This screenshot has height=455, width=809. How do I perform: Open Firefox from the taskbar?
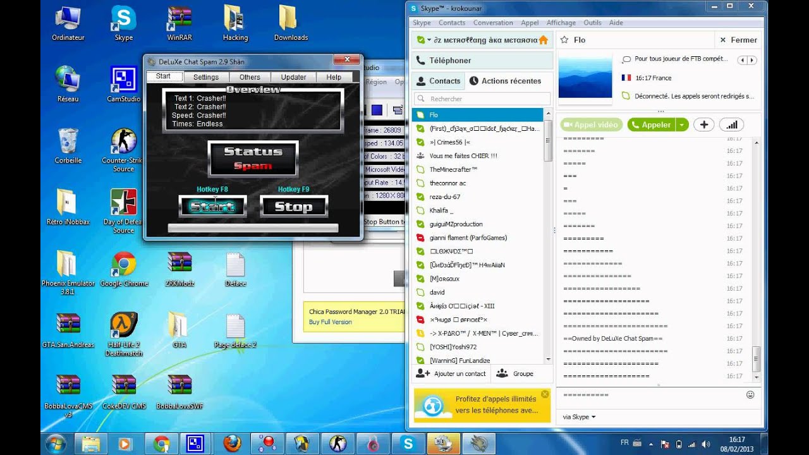point(231,444)
